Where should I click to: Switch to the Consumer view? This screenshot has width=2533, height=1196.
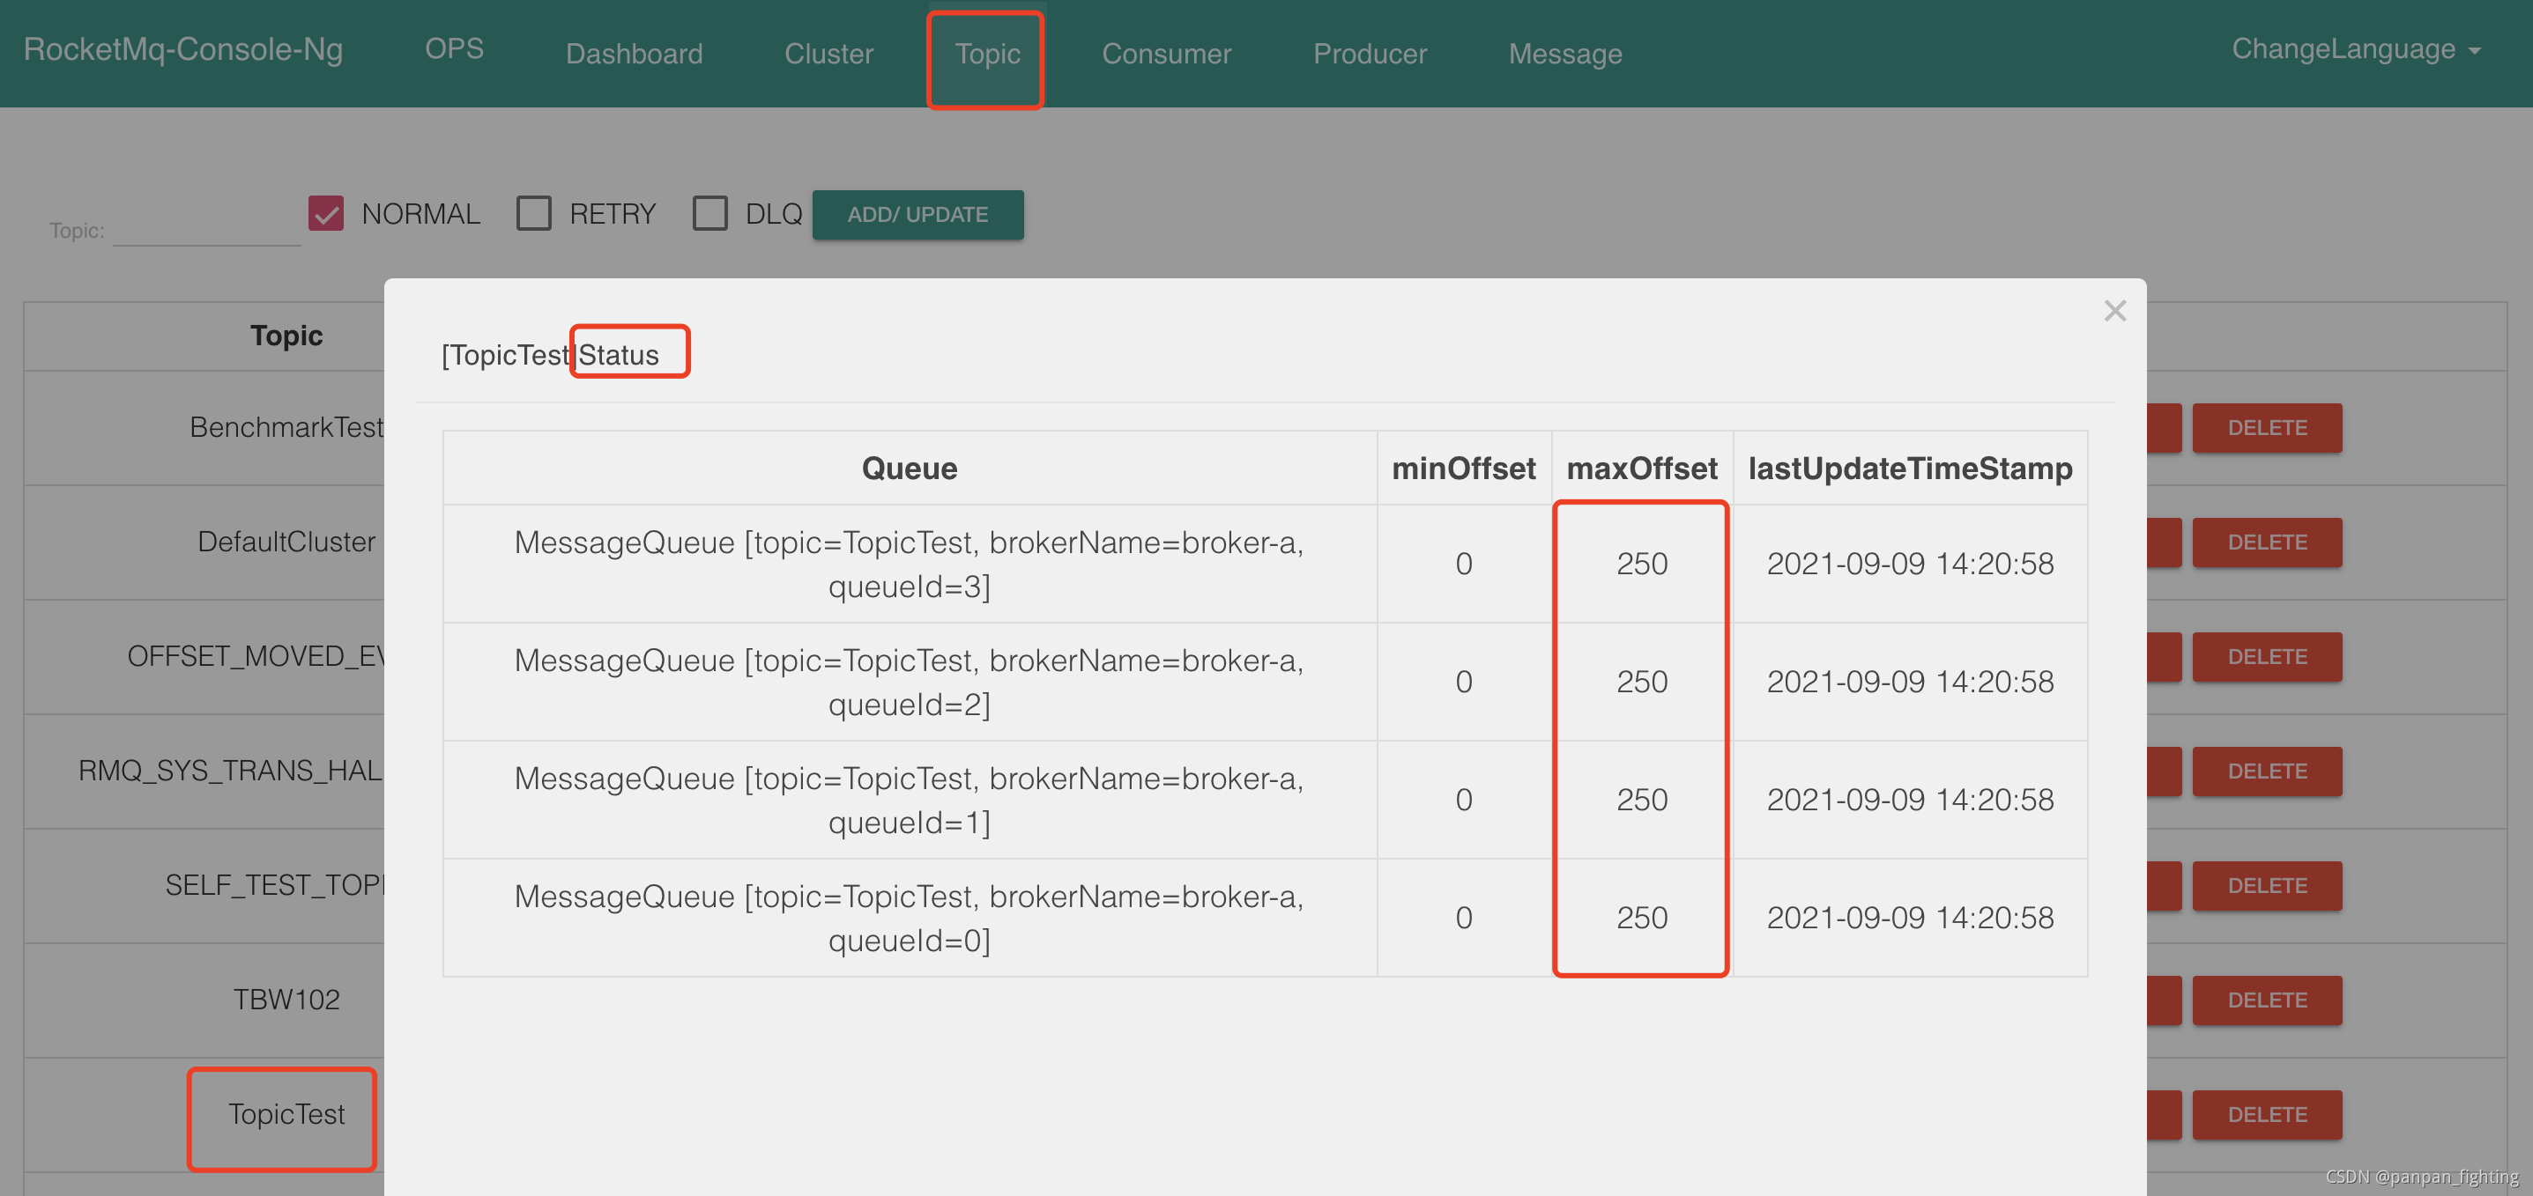click(x=1166, y=53)
